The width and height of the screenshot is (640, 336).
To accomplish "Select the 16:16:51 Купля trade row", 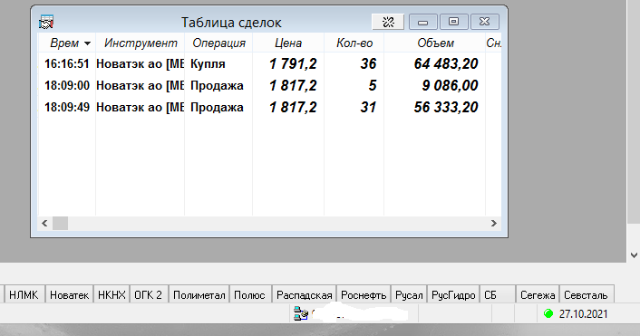I will [270, 63].
